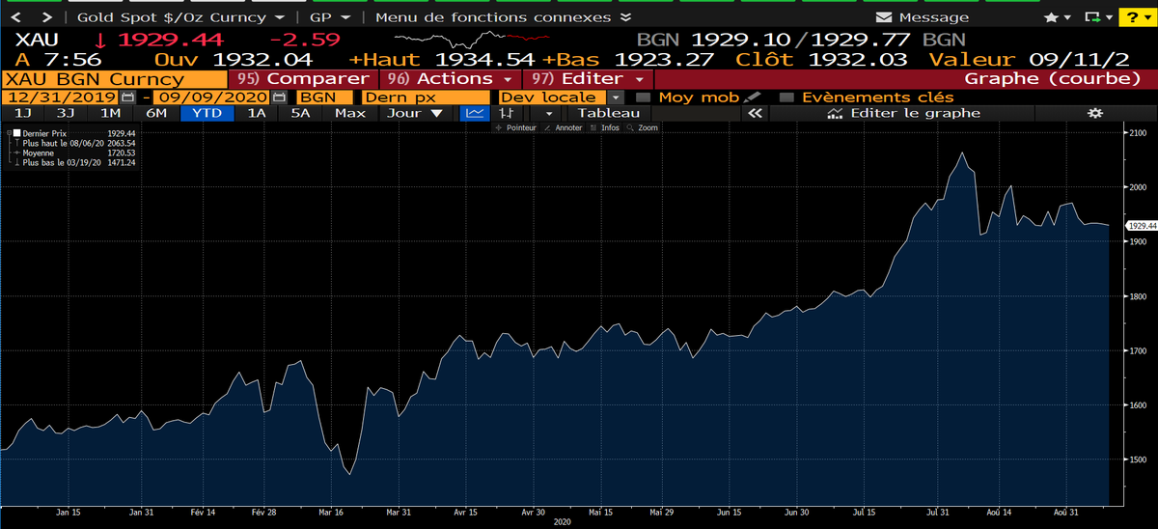Toggle the Evènements clés checkbox
This screenshot has height=529, width=1158.
coord(786,97)
